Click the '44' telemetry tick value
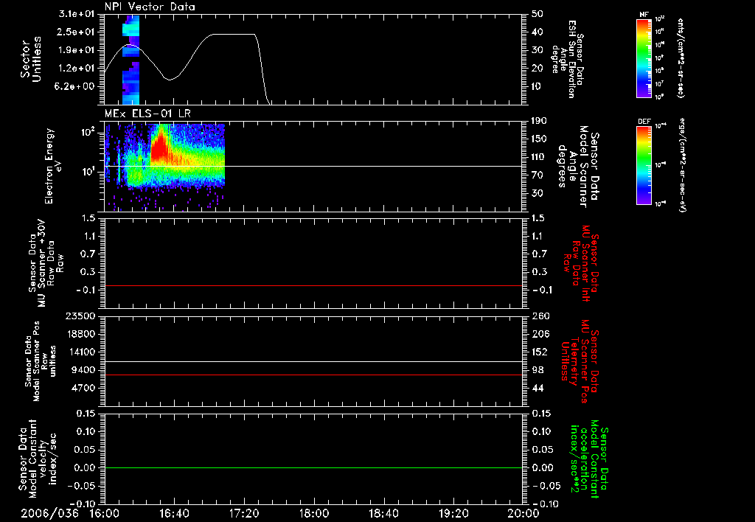This screenshot has width=755, height=522. click(537, 388)
